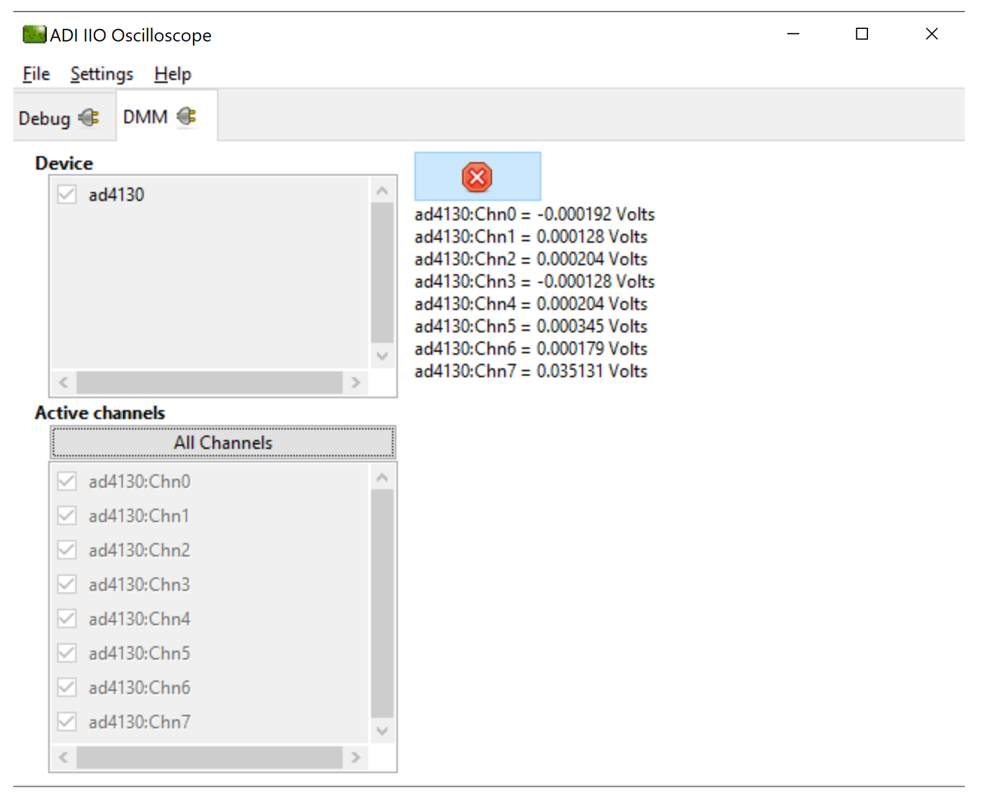Toggle the ad4130:Chn0 channel checkbox
The width and height of the screenshot is (985, 801).
click(x=67, y=481)
